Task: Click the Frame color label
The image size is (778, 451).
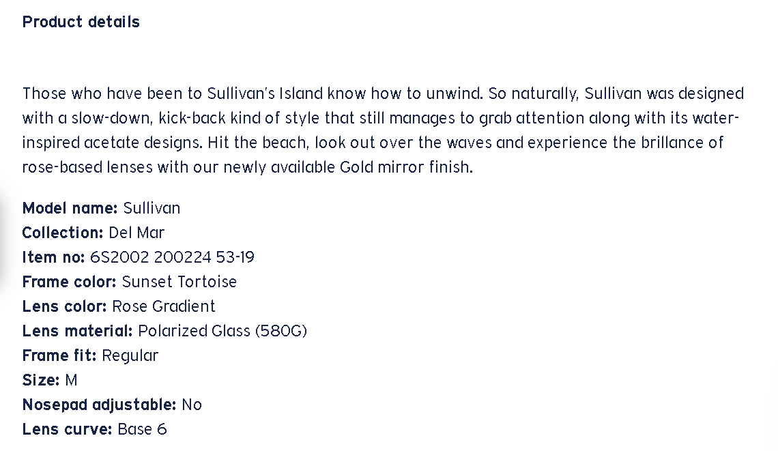Action: [x=69, y=282]
